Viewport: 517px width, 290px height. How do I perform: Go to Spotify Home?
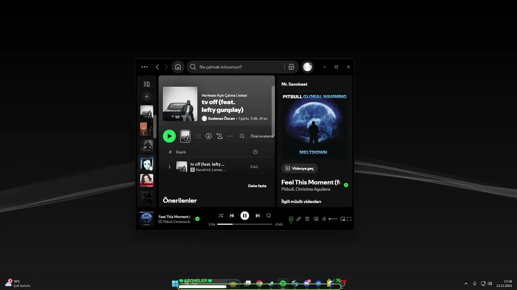coord(178,67)
